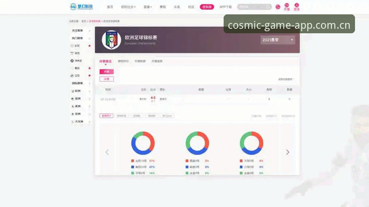
Task: Select the second league row icon under 热门赛事
Action: point(72,53)
